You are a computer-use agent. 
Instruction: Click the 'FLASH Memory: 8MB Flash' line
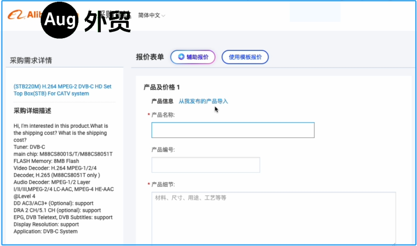point(46,161)
